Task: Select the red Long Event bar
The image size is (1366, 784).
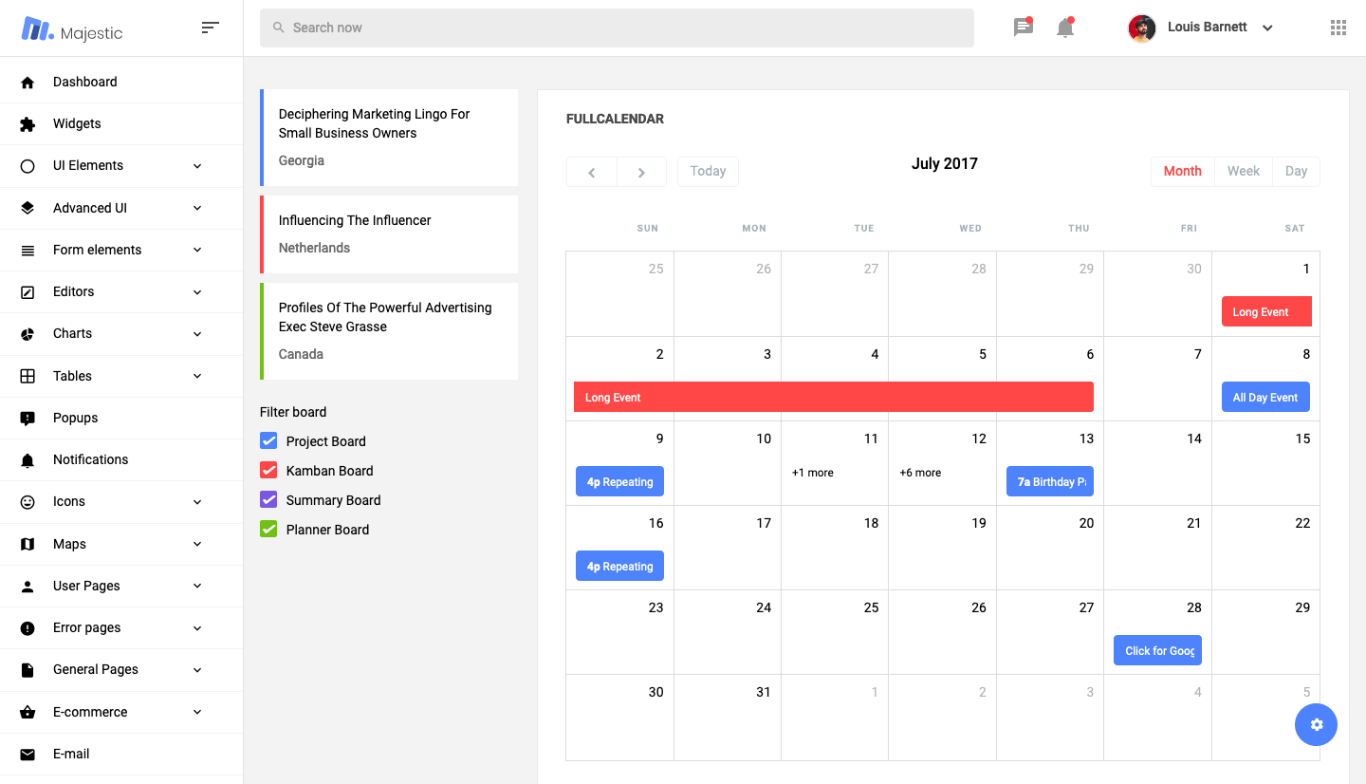Action: point(833,398)
